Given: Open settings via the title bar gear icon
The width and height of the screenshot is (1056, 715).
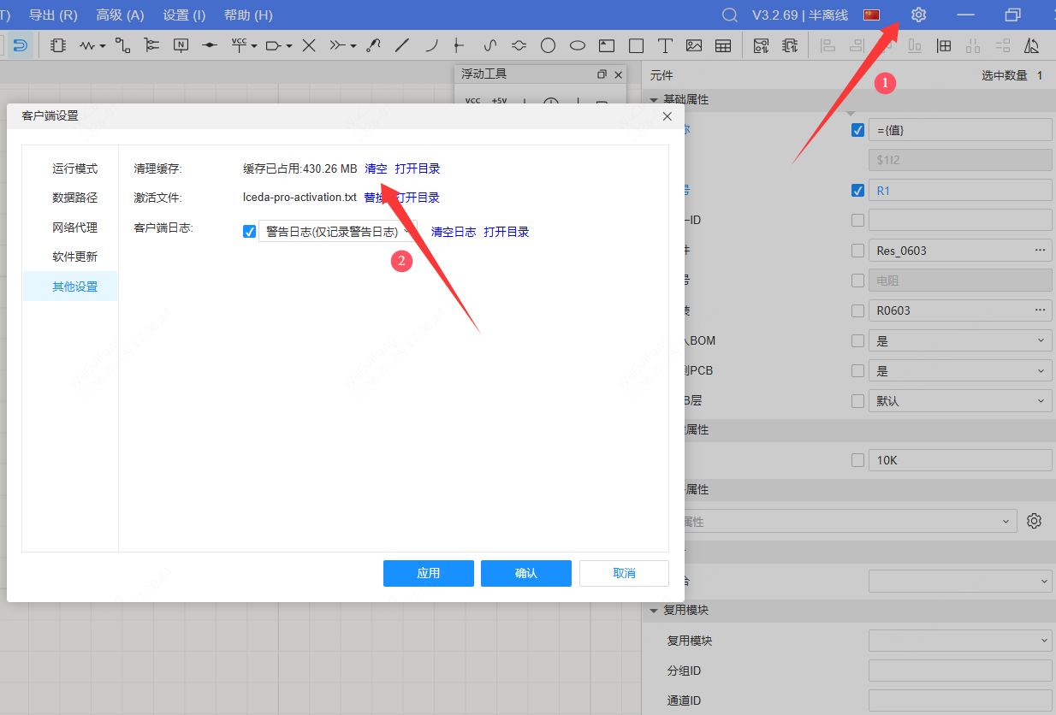Looking at the screenshot, I should pyautogui.click(x=918, y=15).
